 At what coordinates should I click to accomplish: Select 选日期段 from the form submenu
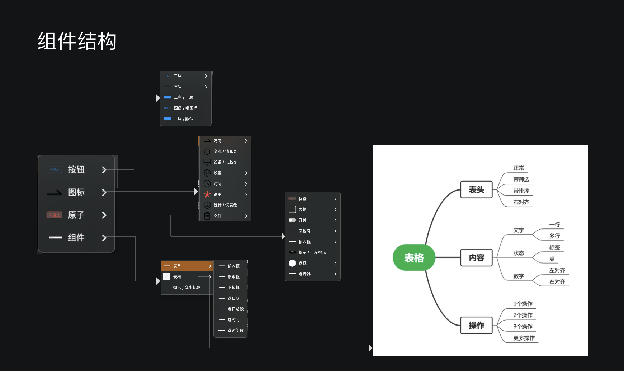coord(235,309)
